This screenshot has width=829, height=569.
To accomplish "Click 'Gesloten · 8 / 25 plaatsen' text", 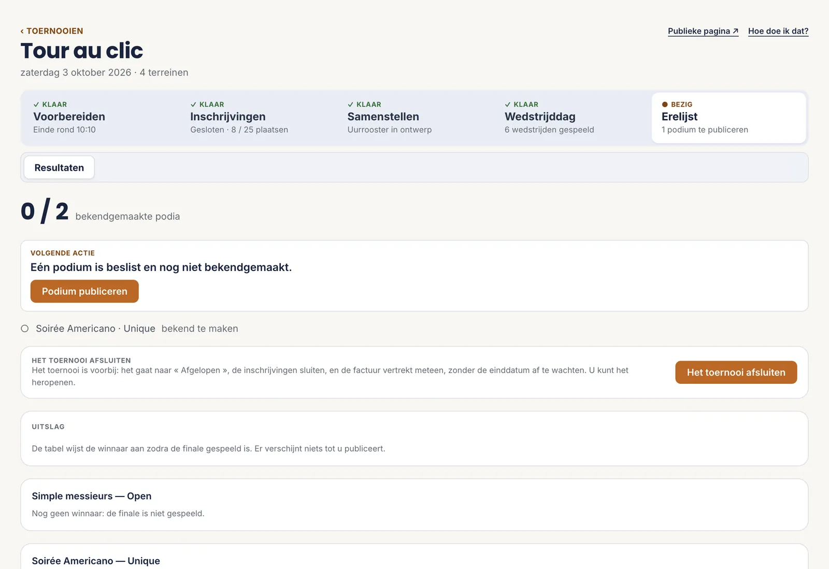I will [239, 130].
